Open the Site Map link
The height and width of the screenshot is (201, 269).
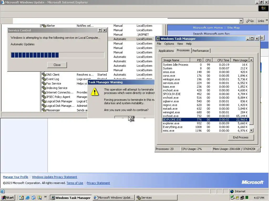click(234, 27)
